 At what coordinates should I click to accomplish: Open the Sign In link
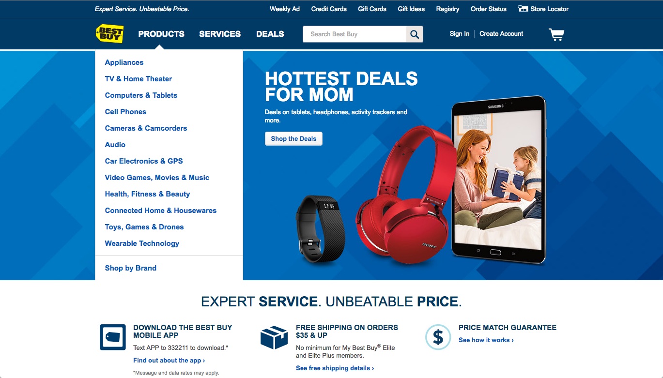[x=459, y=34]
